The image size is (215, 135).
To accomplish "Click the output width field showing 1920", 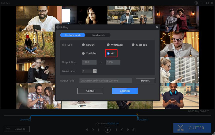I will (x=89, y=62).
